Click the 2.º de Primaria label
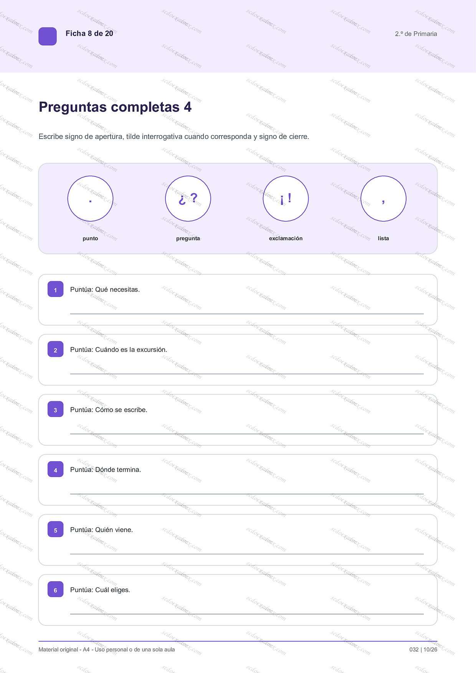 [x=416, y=34]
